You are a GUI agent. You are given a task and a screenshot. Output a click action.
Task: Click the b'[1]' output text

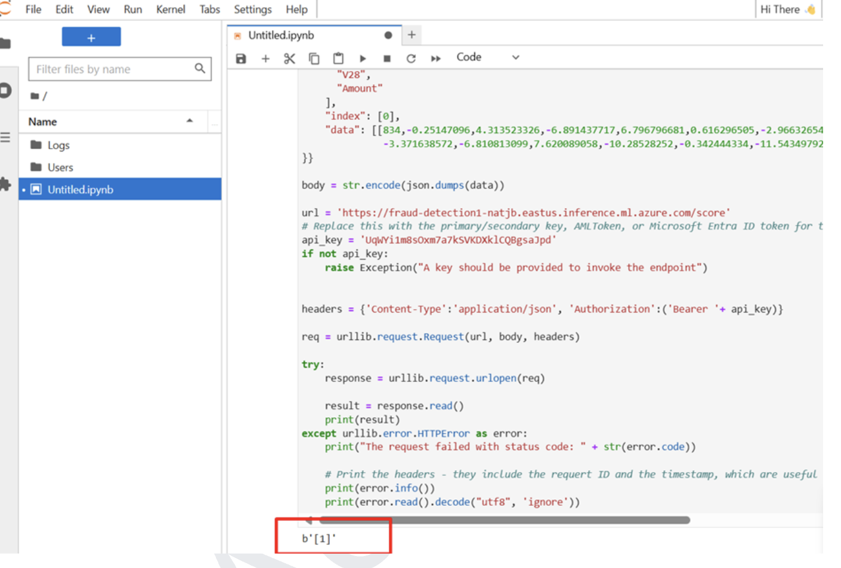point(319,538)
